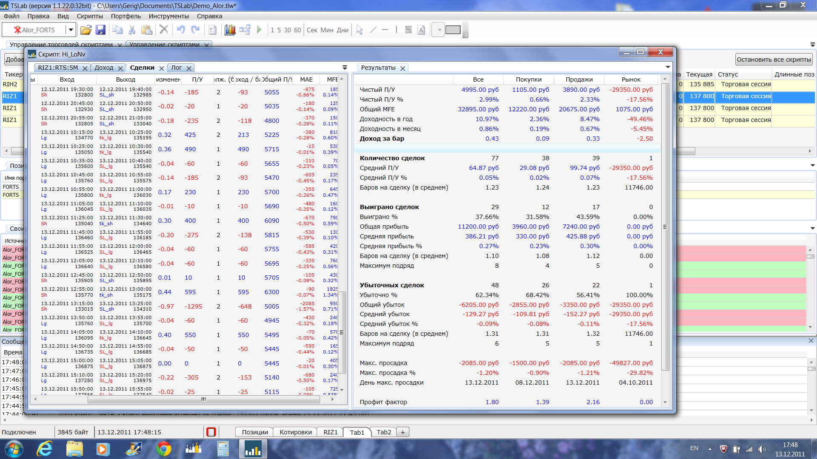Open TSLab chart icon in Windows taskbar

pos(253,449)
